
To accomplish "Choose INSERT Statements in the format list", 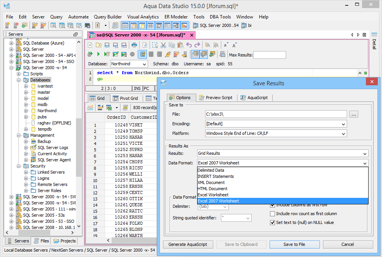I will click(x=283, y=176).
